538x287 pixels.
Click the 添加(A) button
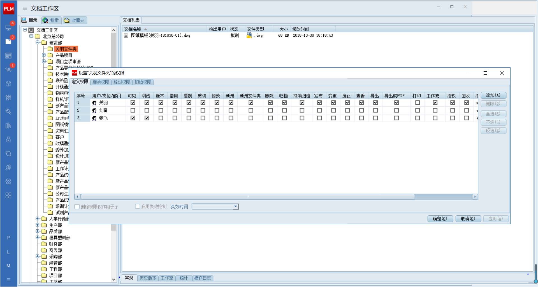click(x=493, y=95)
